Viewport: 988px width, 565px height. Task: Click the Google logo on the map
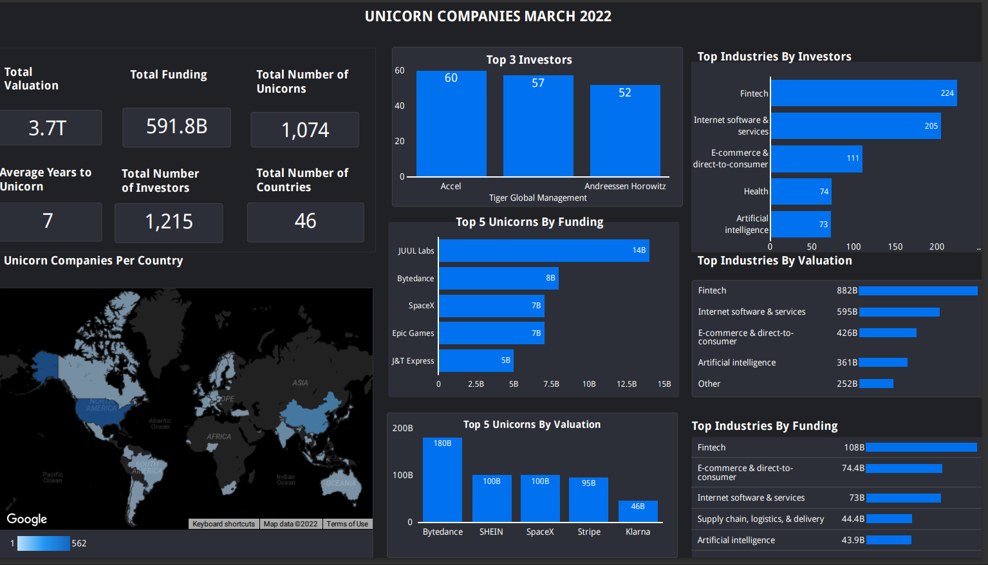(26, 519)
